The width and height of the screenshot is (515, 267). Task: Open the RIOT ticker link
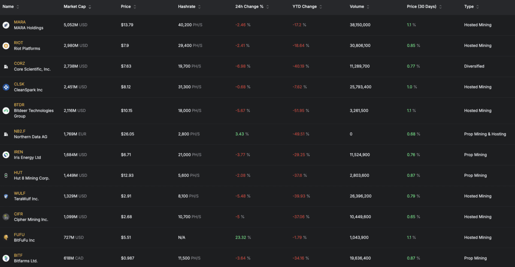tap(19, 43)
